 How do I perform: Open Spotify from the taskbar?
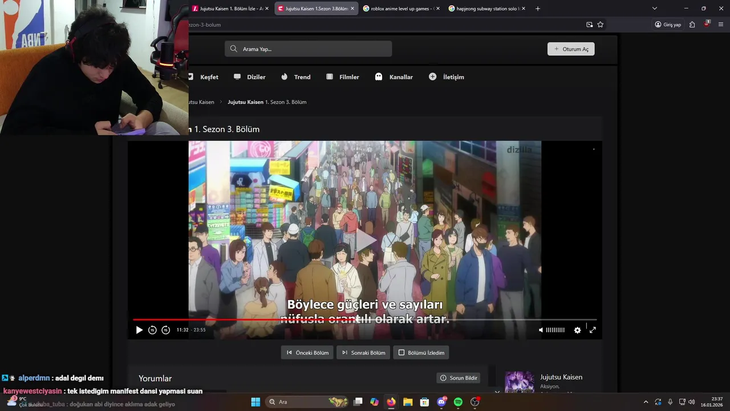click(458, 402)
